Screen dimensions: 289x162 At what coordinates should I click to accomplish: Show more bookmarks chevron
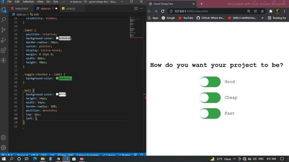(x=262, y=18)
